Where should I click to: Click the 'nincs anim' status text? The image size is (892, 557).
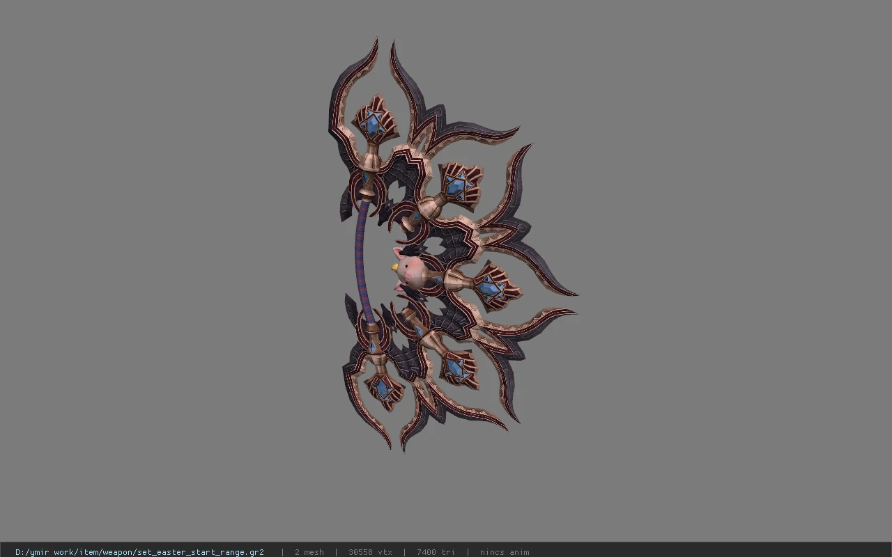coord(505,552)
